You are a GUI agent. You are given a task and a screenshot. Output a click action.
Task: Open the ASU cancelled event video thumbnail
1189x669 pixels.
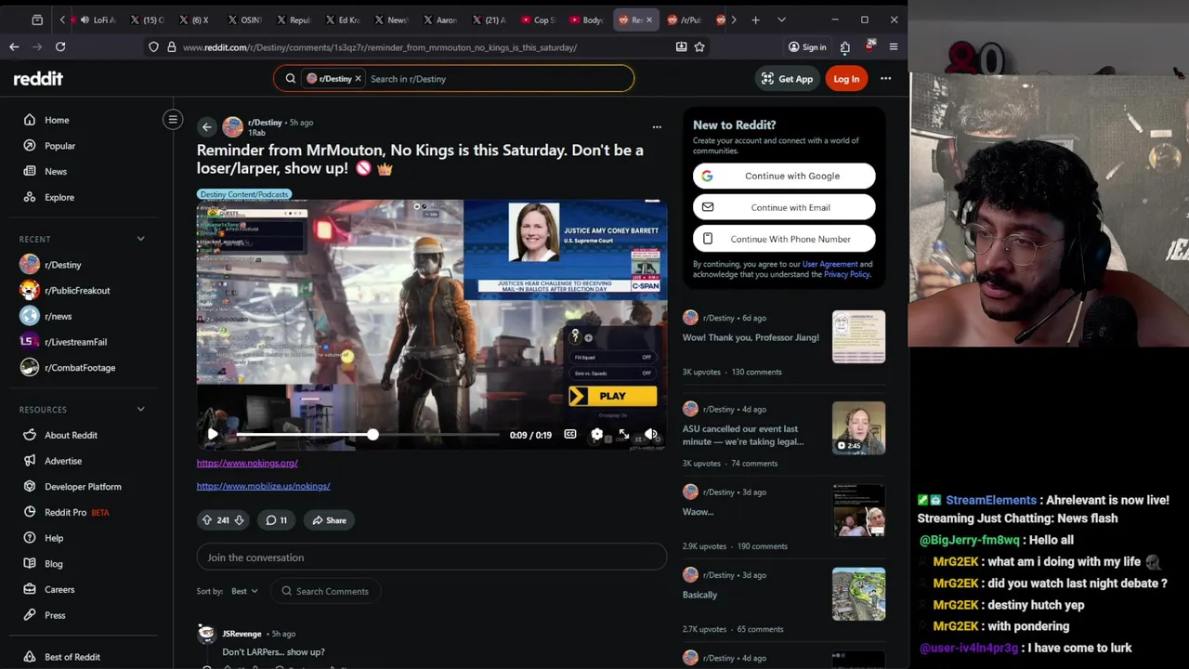click(x=858, y=427)
